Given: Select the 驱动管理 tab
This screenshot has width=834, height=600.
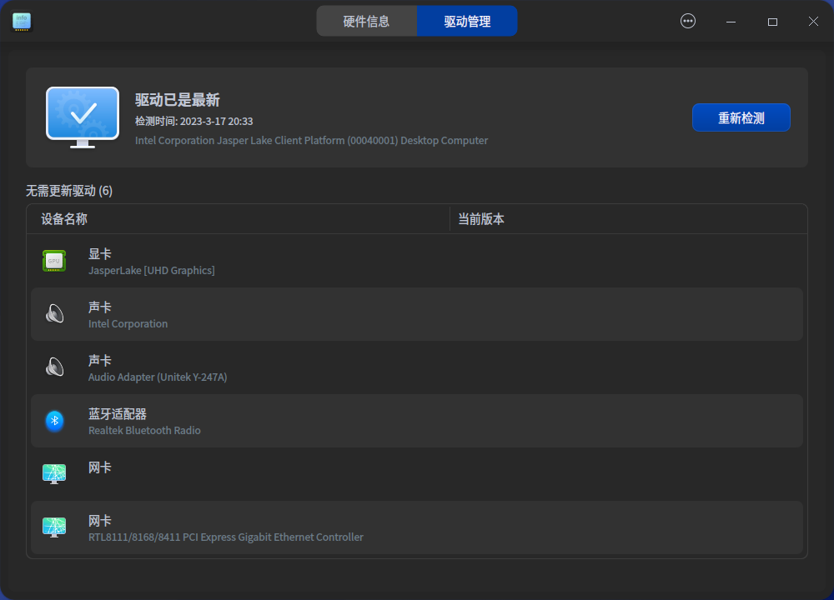Looking at the screenshot, I should pyautogui.click(x=467, y=22).
